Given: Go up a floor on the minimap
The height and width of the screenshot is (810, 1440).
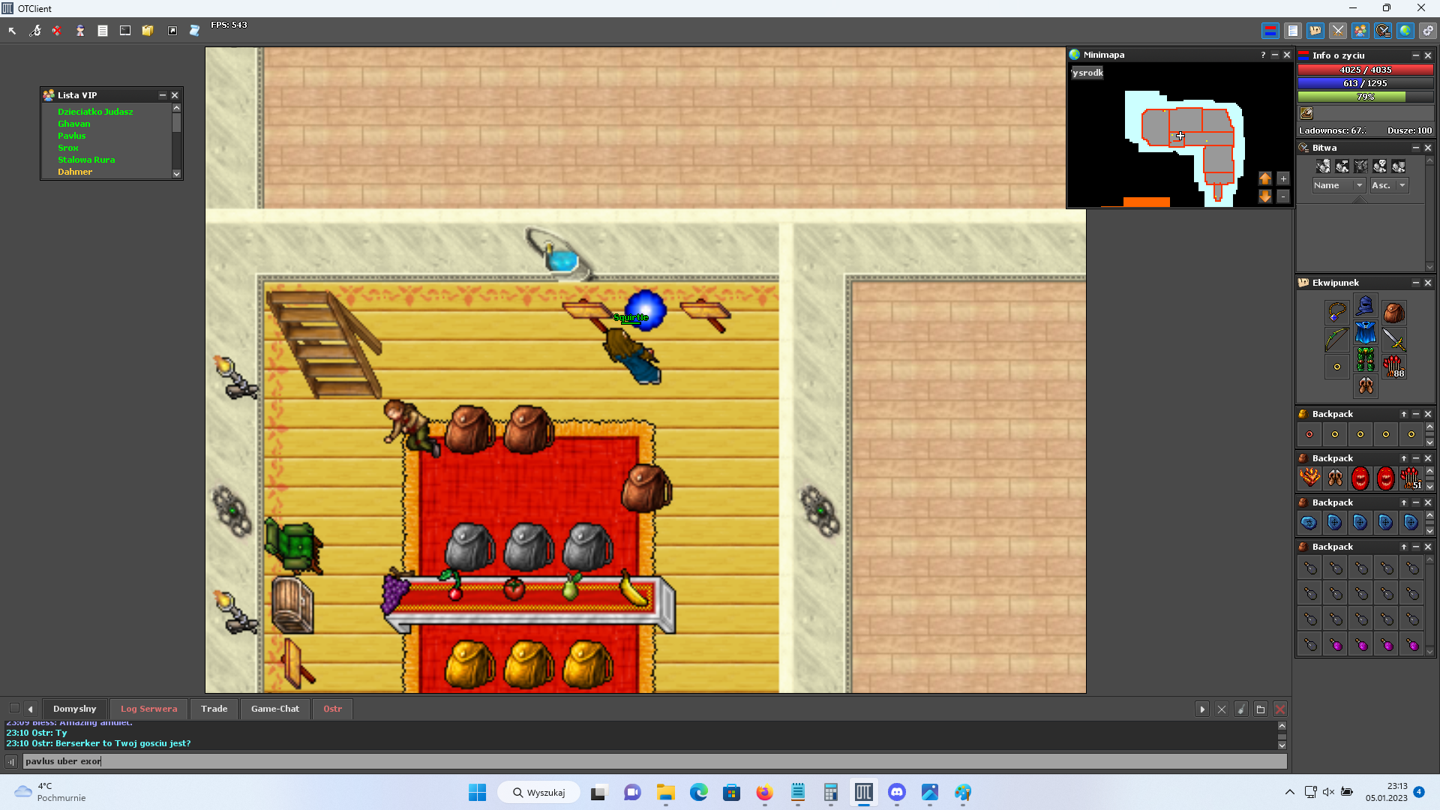Looking at the screenshot, I should click(x=1265, y=178).
